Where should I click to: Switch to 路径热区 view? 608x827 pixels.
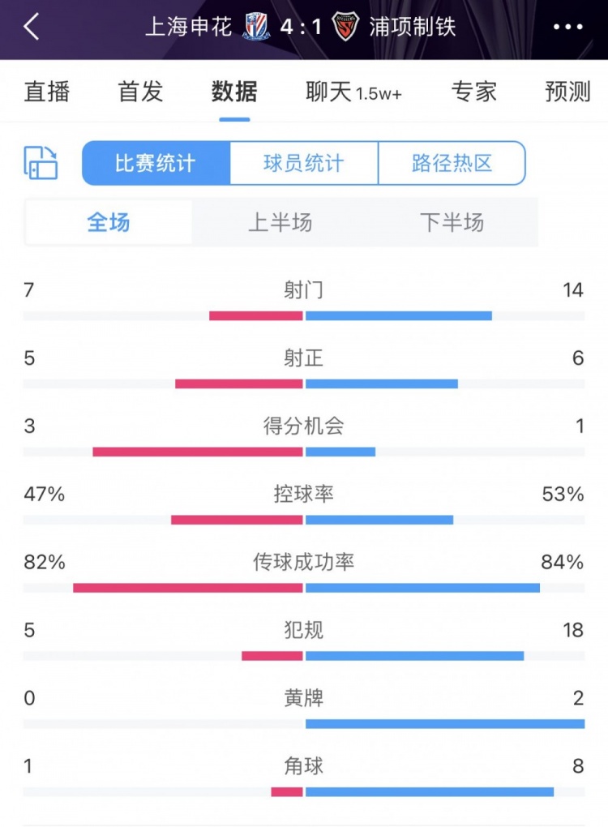(x=452, y=164)
